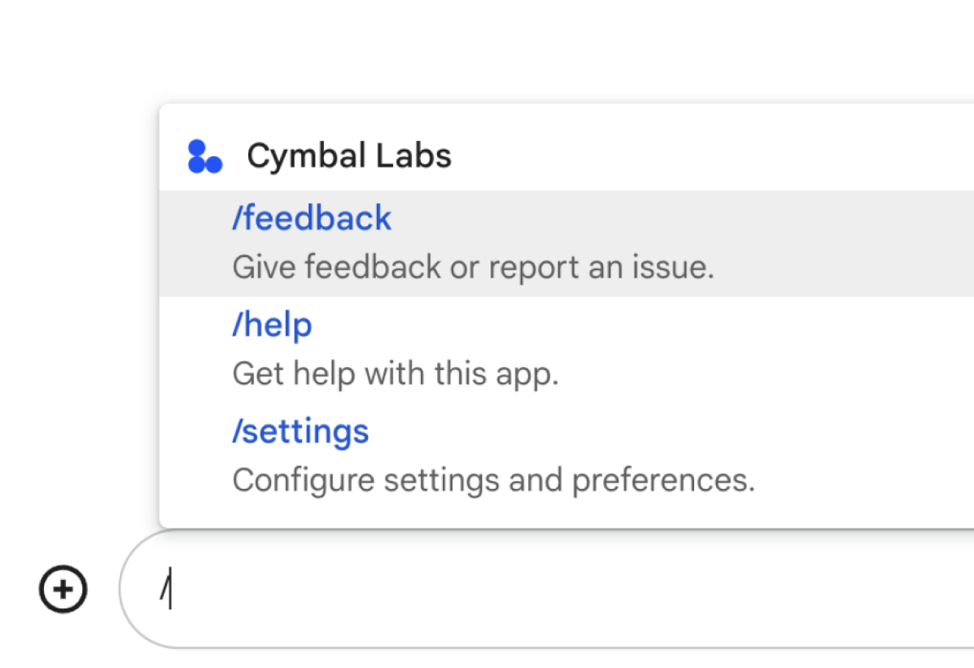
Task: Click the blue Cymbal Labs logo icon
Action: click(205, 156)
